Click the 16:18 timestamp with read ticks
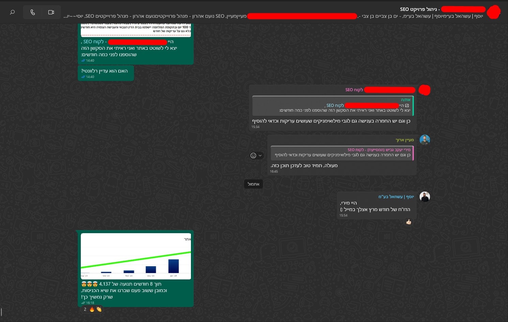Viewport: 508px width, 322px height. pyautogui.click(x=88, y=303)
